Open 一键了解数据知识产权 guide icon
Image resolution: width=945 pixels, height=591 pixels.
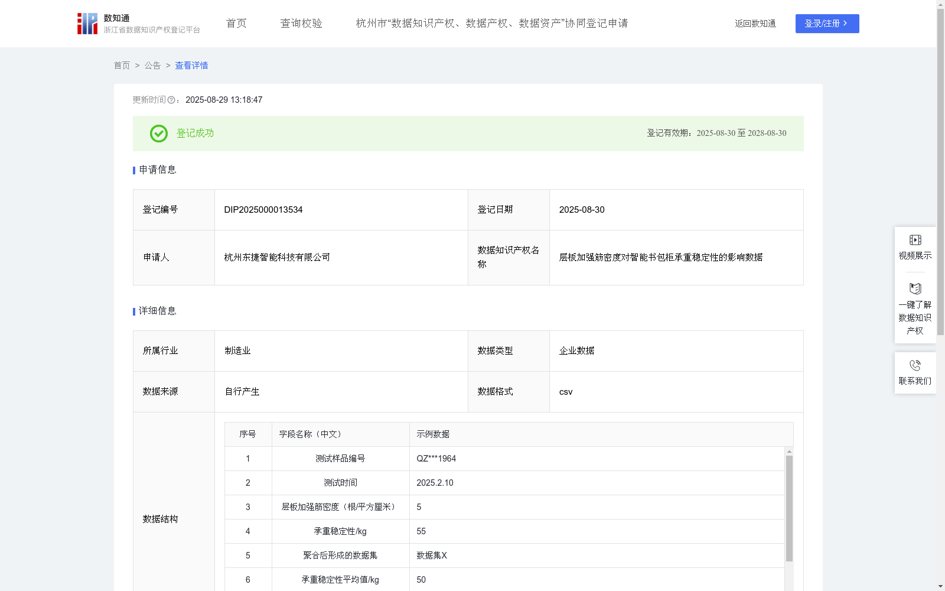[915, 288]
